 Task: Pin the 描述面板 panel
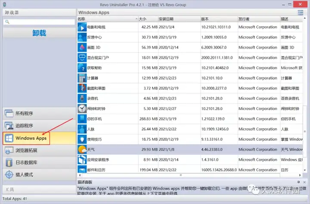point(298,182)
